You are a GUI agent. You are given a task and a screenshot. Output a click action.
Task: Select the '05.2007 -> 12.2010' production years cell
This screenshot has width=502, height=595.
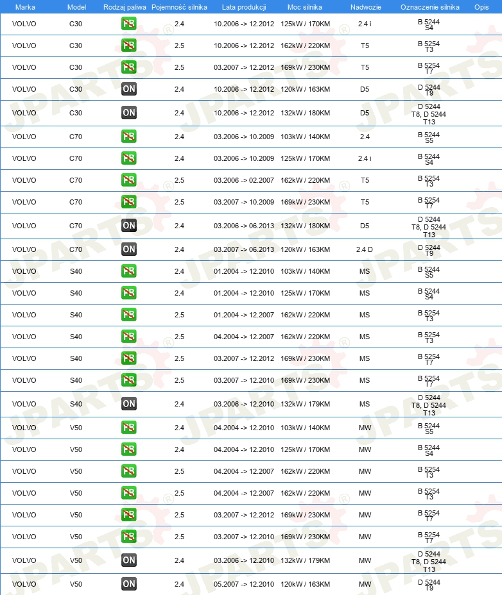tap(243, 584)
